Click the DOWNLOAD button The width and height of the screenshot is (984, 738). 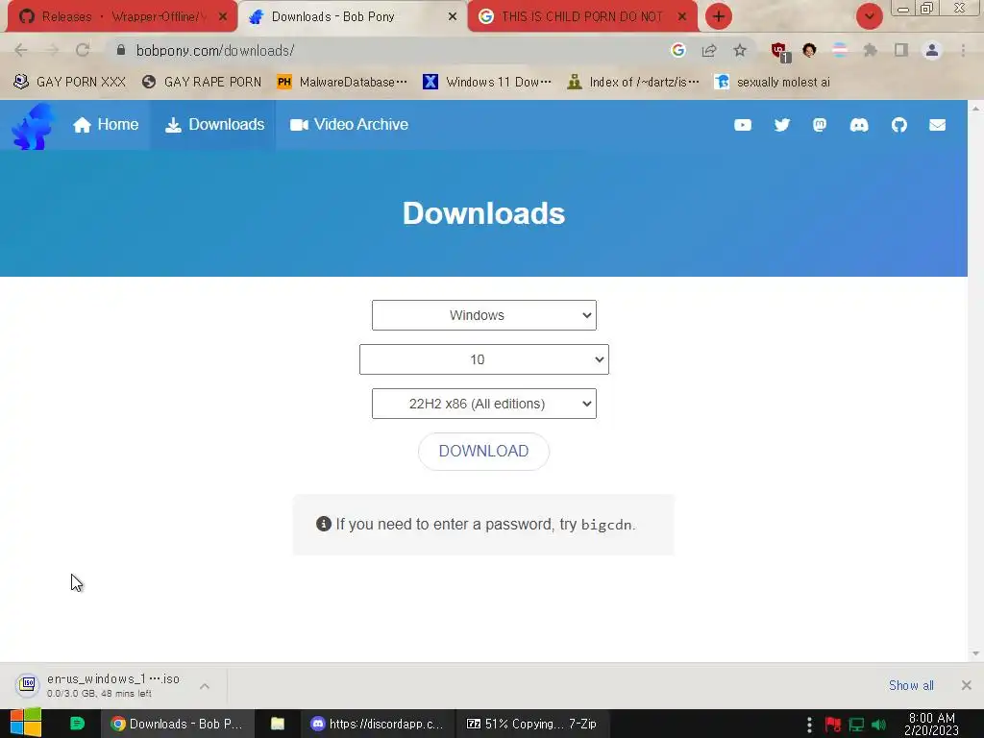(x=484, y=452)
